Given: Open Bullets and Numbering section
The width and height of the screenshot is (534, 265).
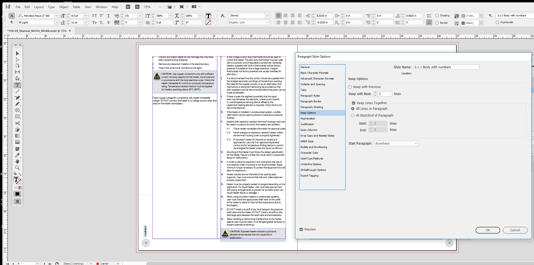Looking at the screenshot, I should tap(322, 147).
